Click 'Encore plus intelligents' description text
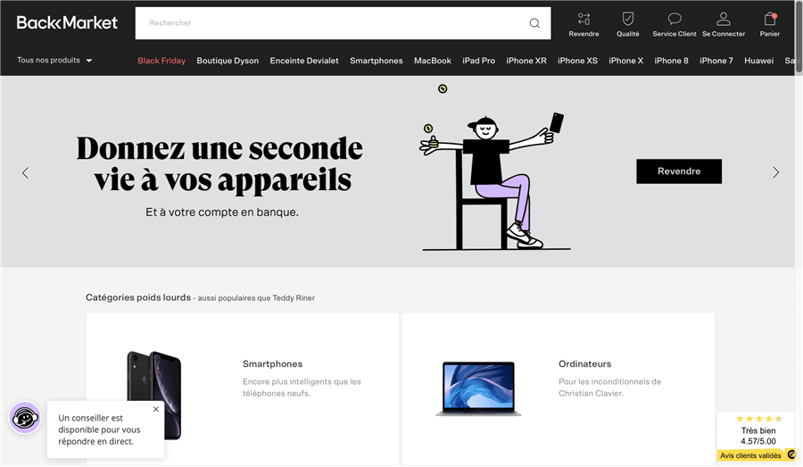 click(302, 388)
